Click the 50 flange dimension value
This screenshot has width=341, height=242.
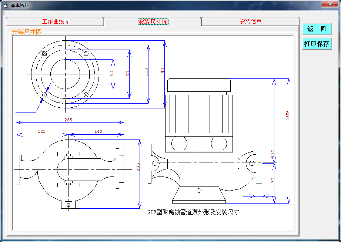coord(111,74)
